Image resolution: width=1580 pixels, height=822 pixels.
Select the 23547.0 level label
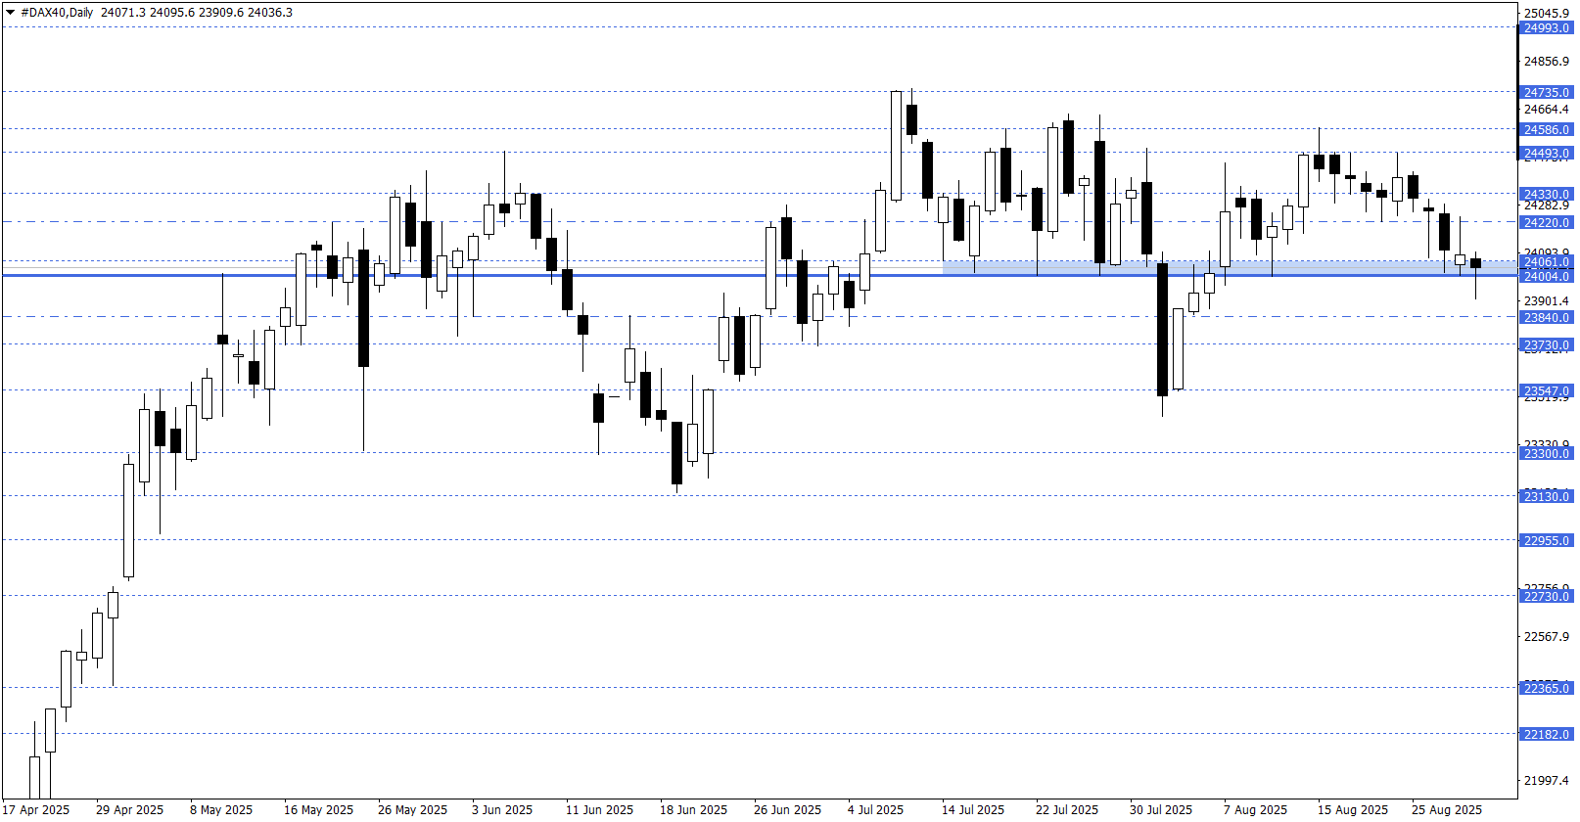coord(1547,391)
